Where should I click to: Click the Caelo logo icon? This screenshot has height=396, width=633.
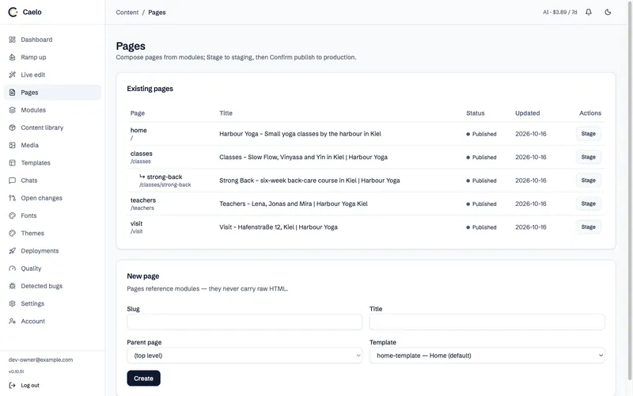coord(13,12)
